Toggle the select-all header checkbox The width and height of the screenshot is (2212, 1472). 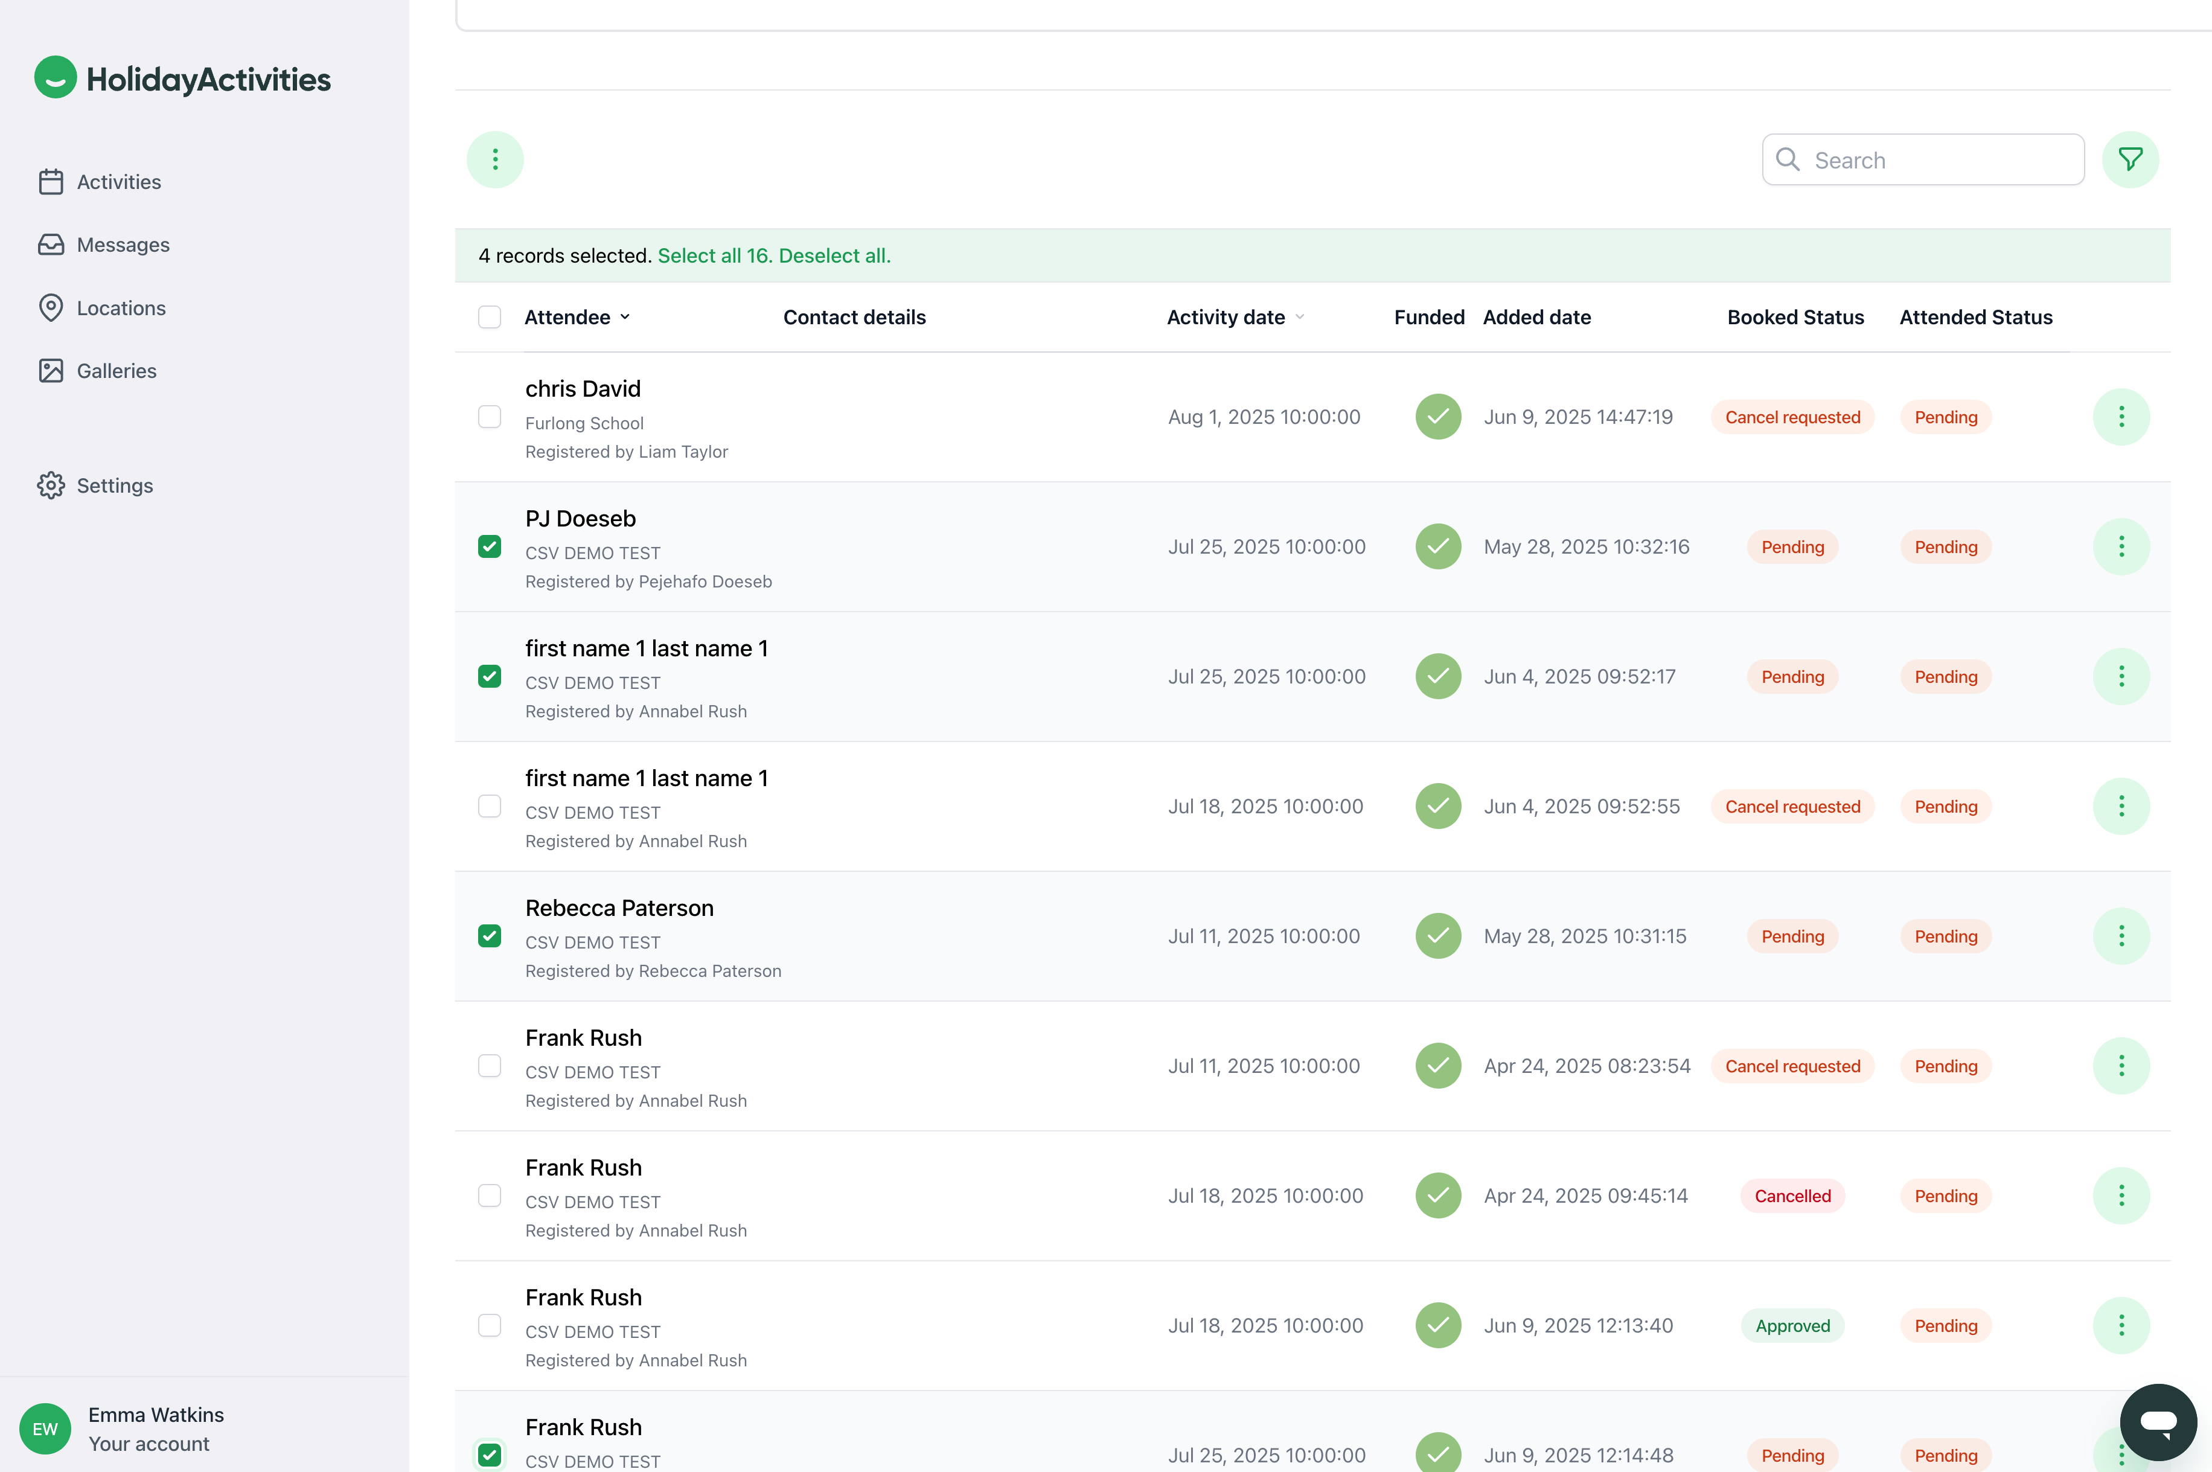(x=489, y=318)
